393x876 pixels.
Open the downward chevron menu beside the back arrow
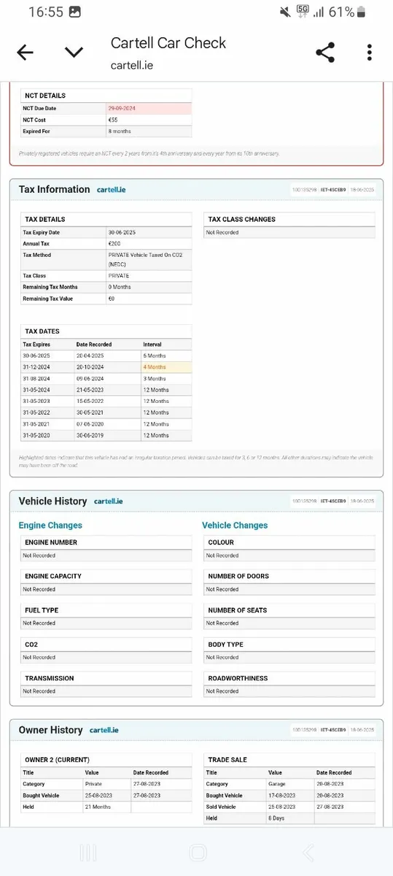[x=74, y=52]
